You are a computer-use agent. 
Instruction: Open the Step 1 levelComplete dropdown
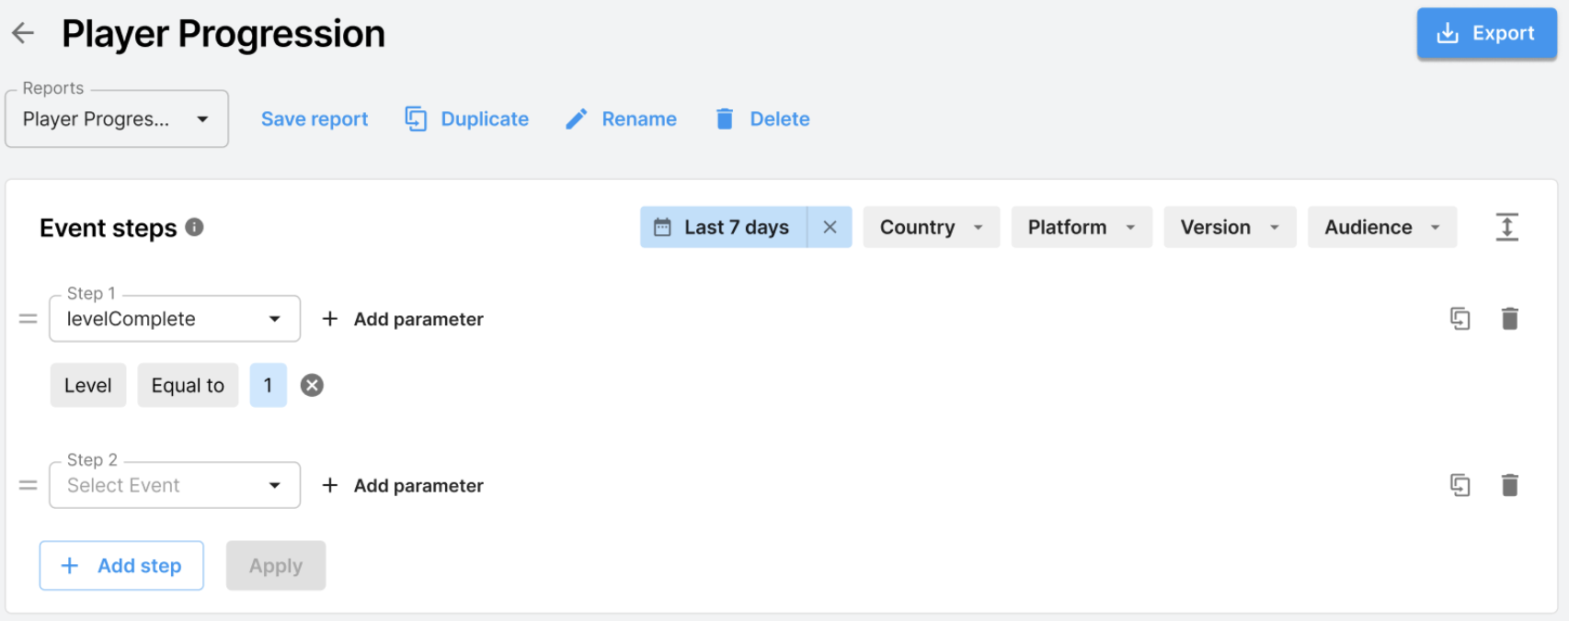click(x=175, y=319)
